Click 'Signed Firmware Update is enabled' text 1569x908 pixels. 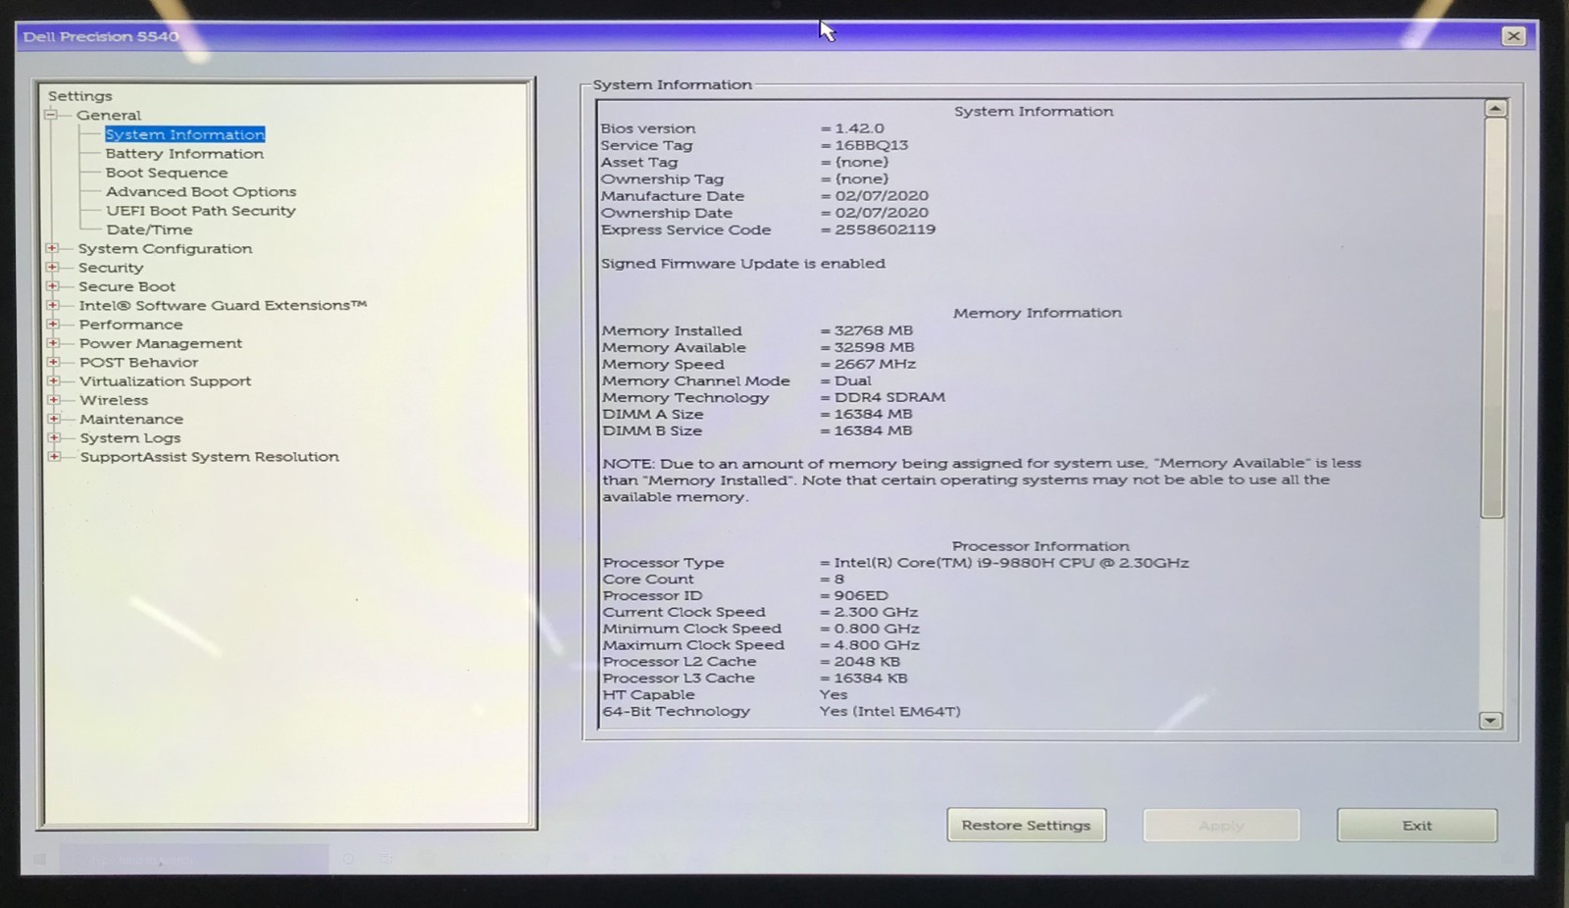[743, 264]
